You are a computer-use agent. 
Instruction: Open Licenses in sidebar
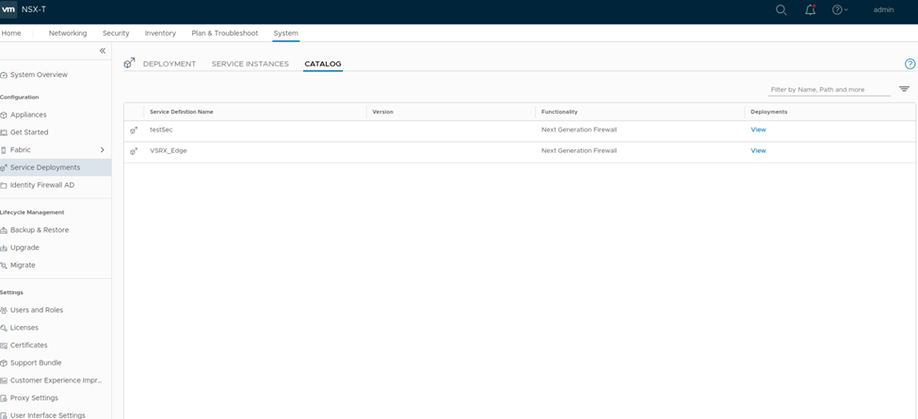[x=24, y=327]
